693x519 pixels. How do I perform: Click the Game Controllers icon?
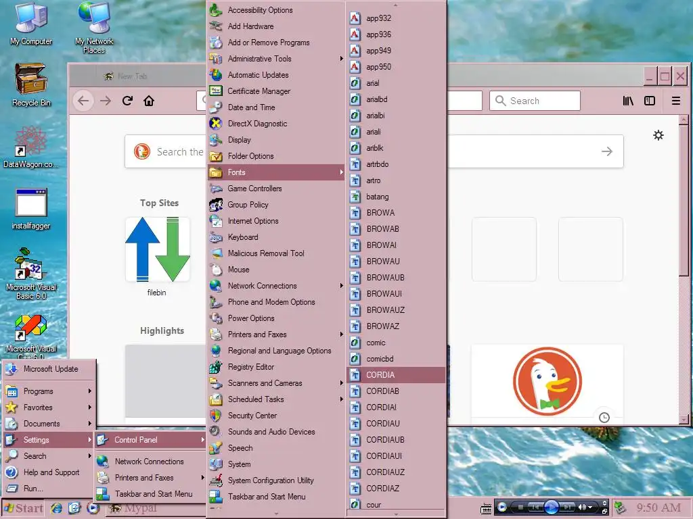click(x=216, y=189)
